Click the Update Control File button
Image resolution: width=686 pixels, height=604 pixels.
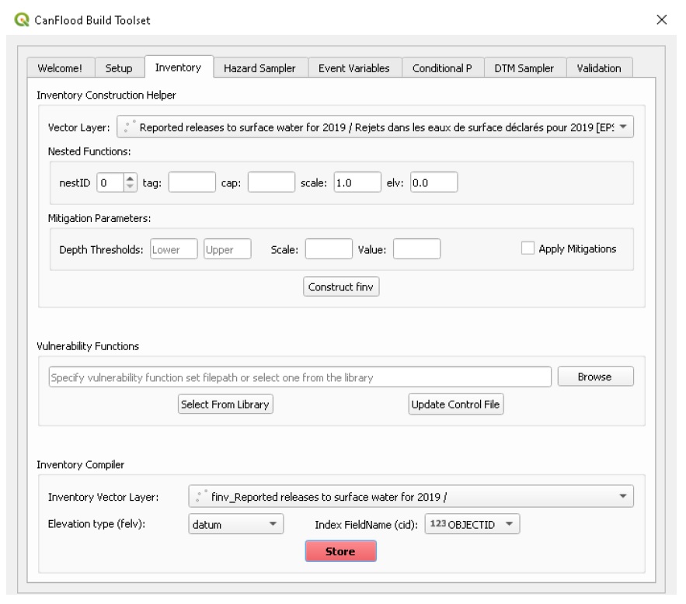456,404
